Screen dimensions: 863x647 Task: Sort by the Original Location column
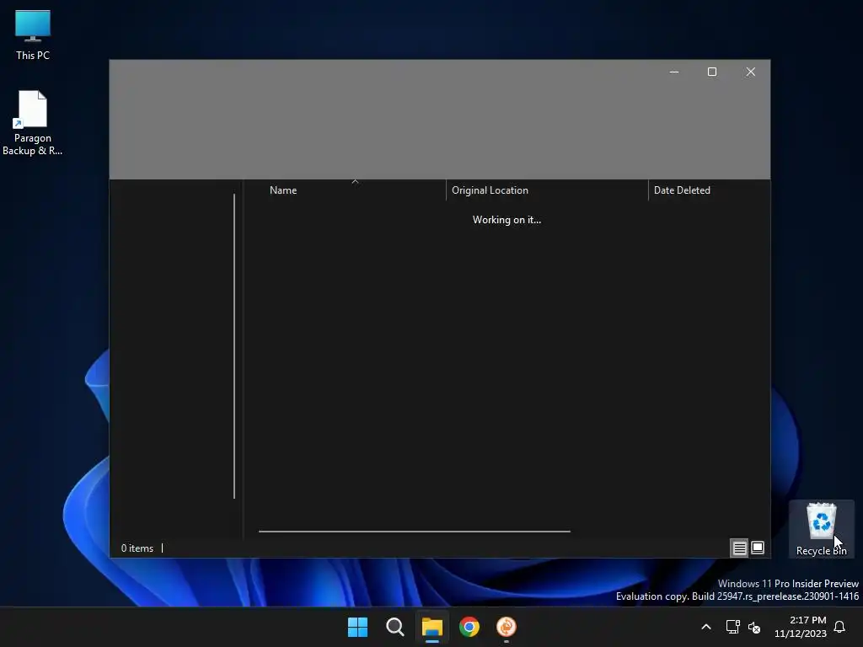point(547,190)
